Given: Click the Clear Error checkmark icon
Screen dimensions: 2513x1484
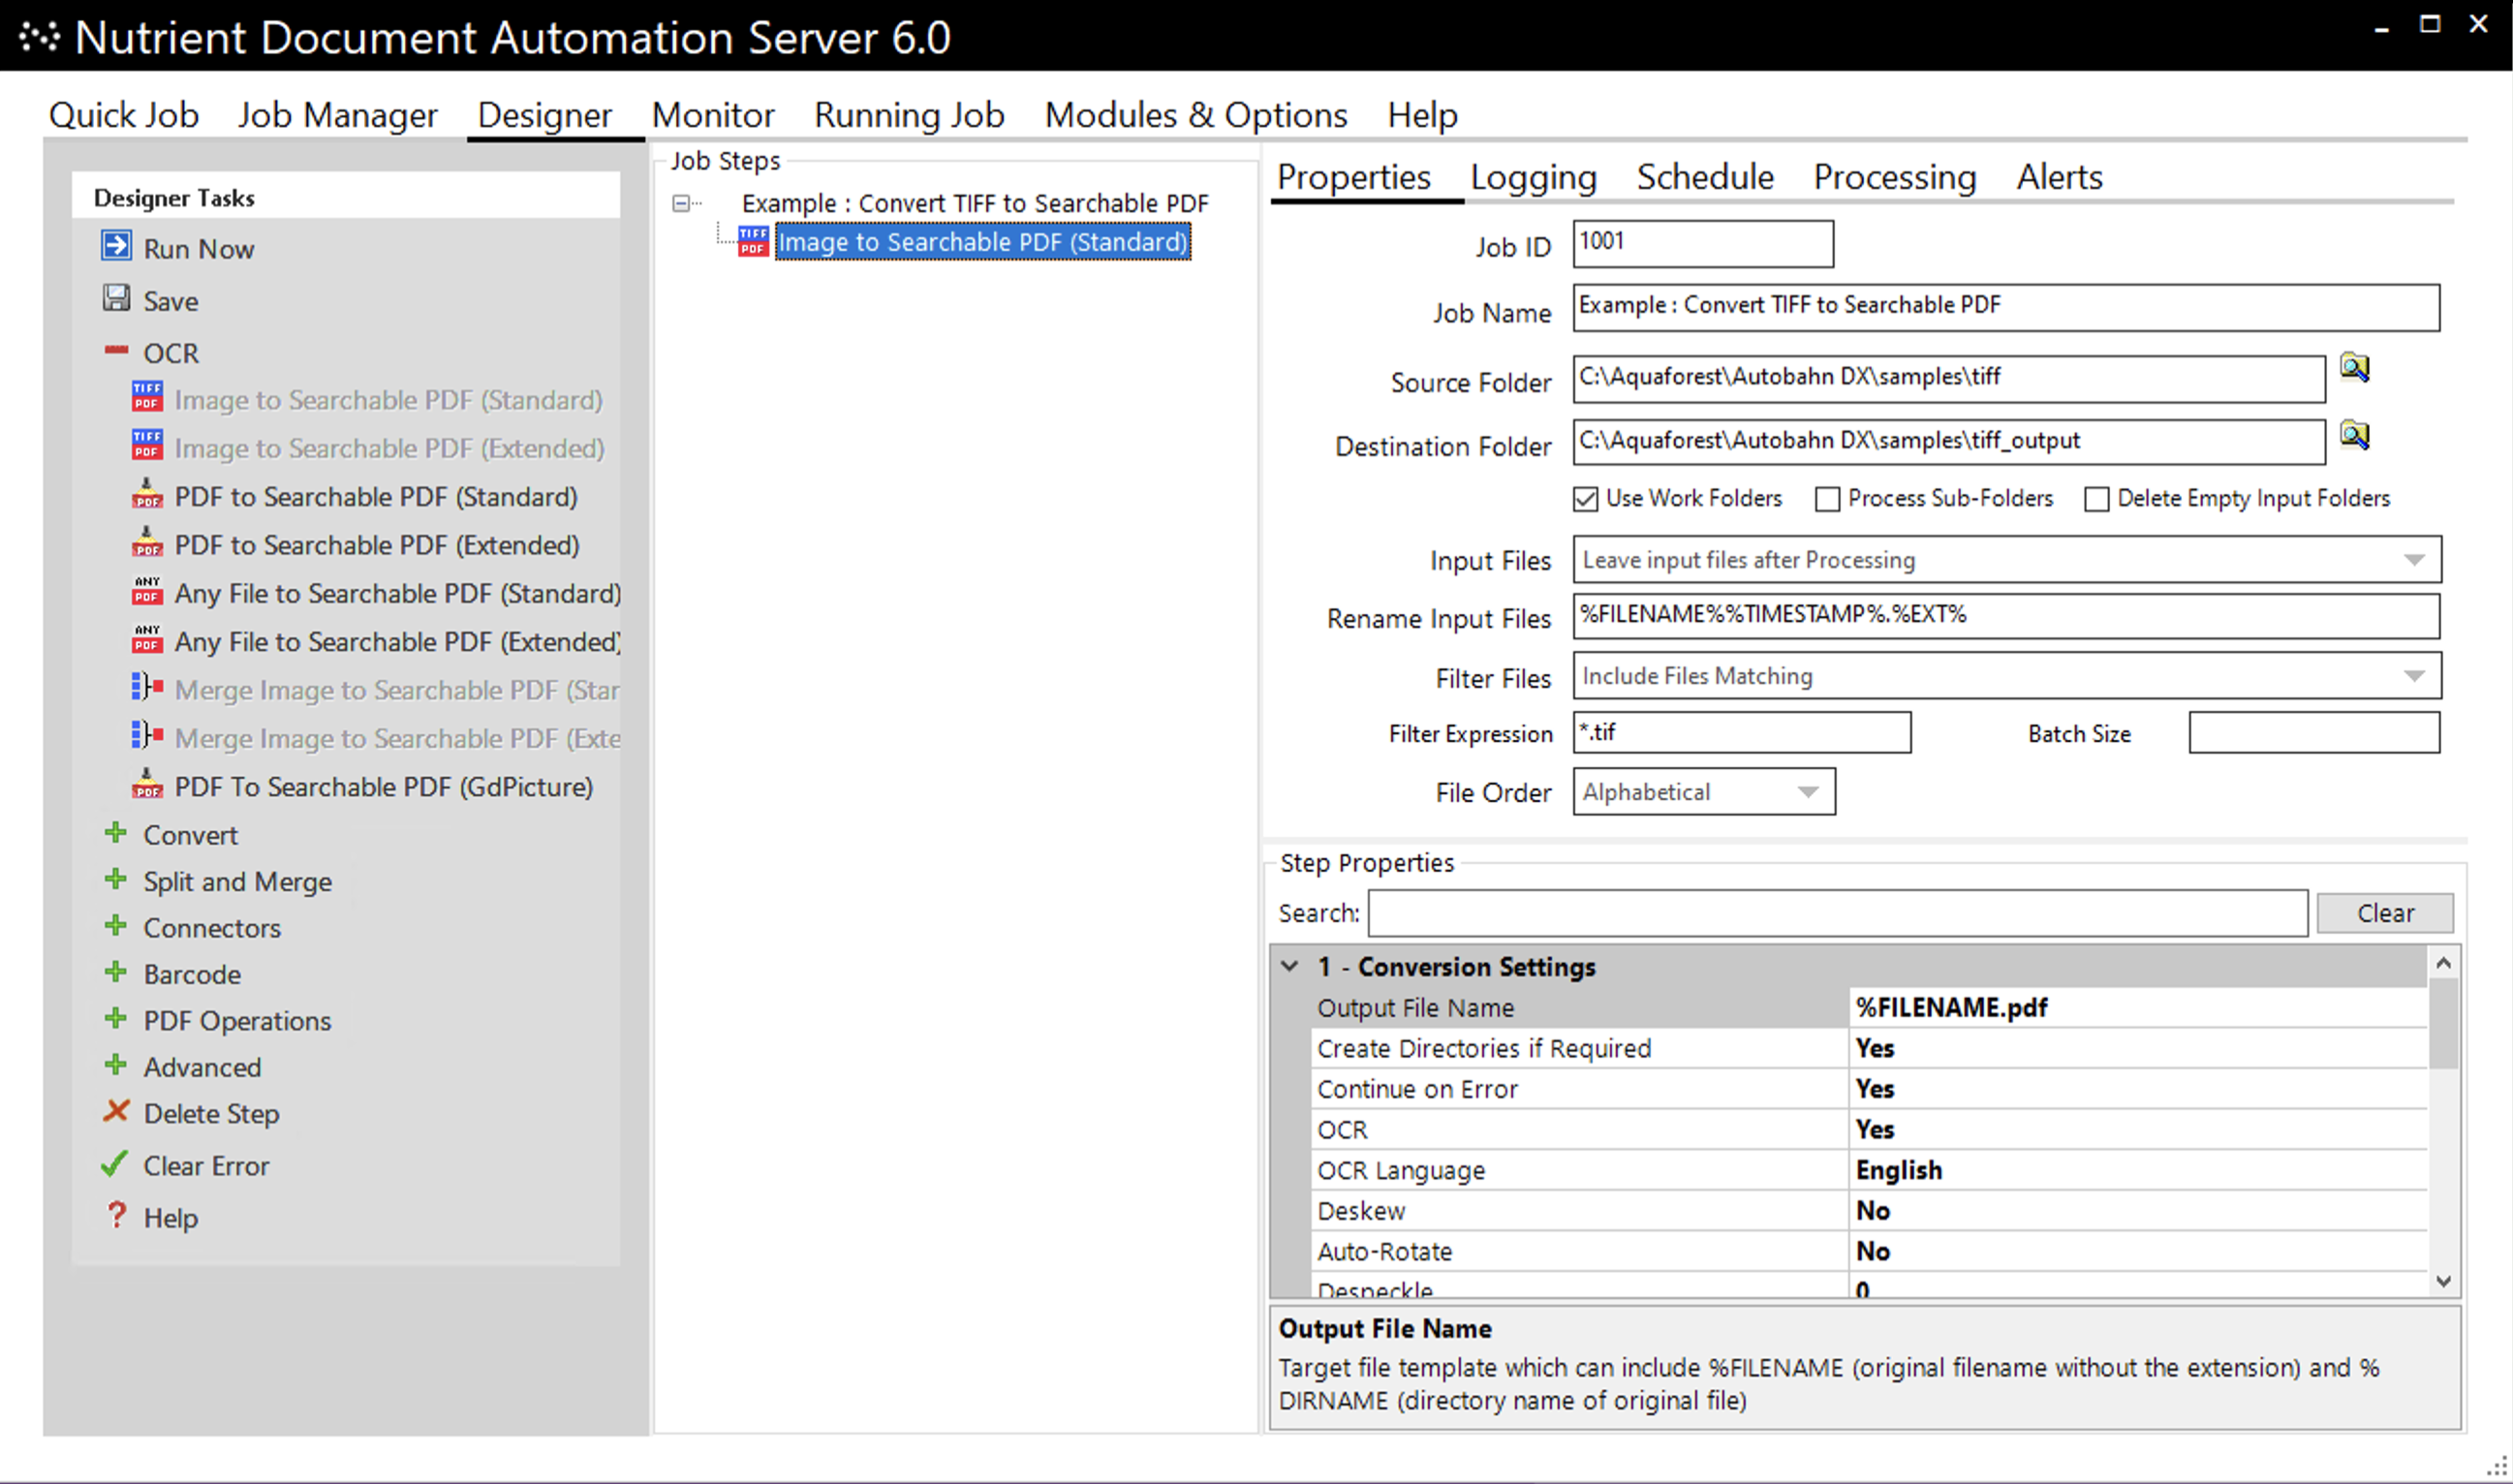Looking at the screenshot, I should 115,1164.
